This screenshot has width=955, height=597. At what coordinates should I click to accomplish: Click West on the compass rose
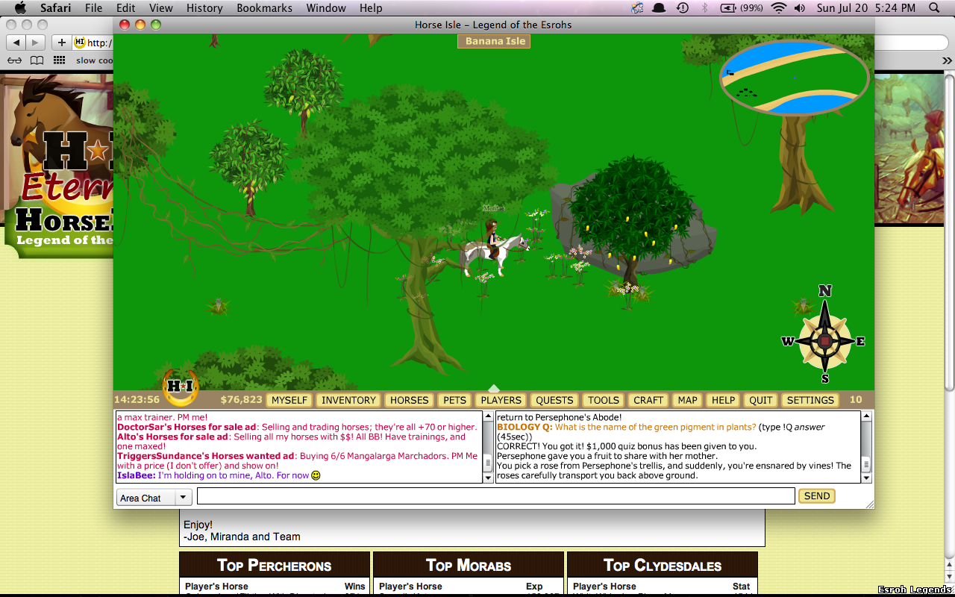(788, 342)
